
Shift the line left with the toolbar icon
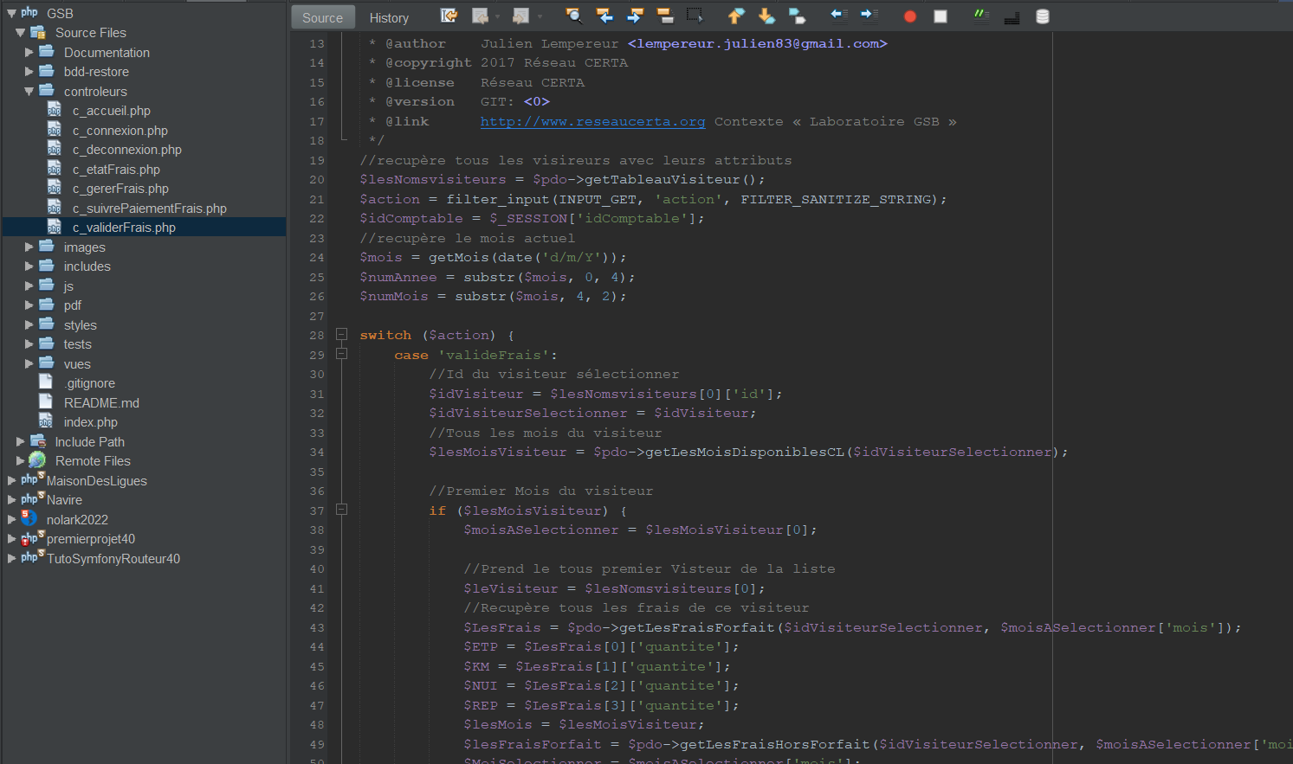point(838,15)
